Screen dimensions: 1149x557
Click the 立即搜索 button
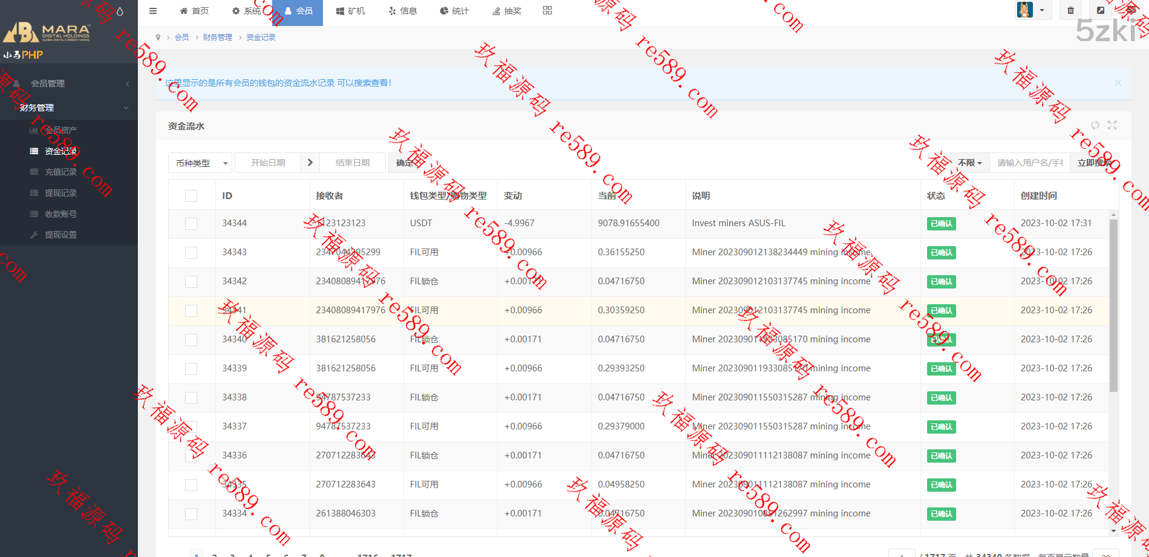[1095, 163]
